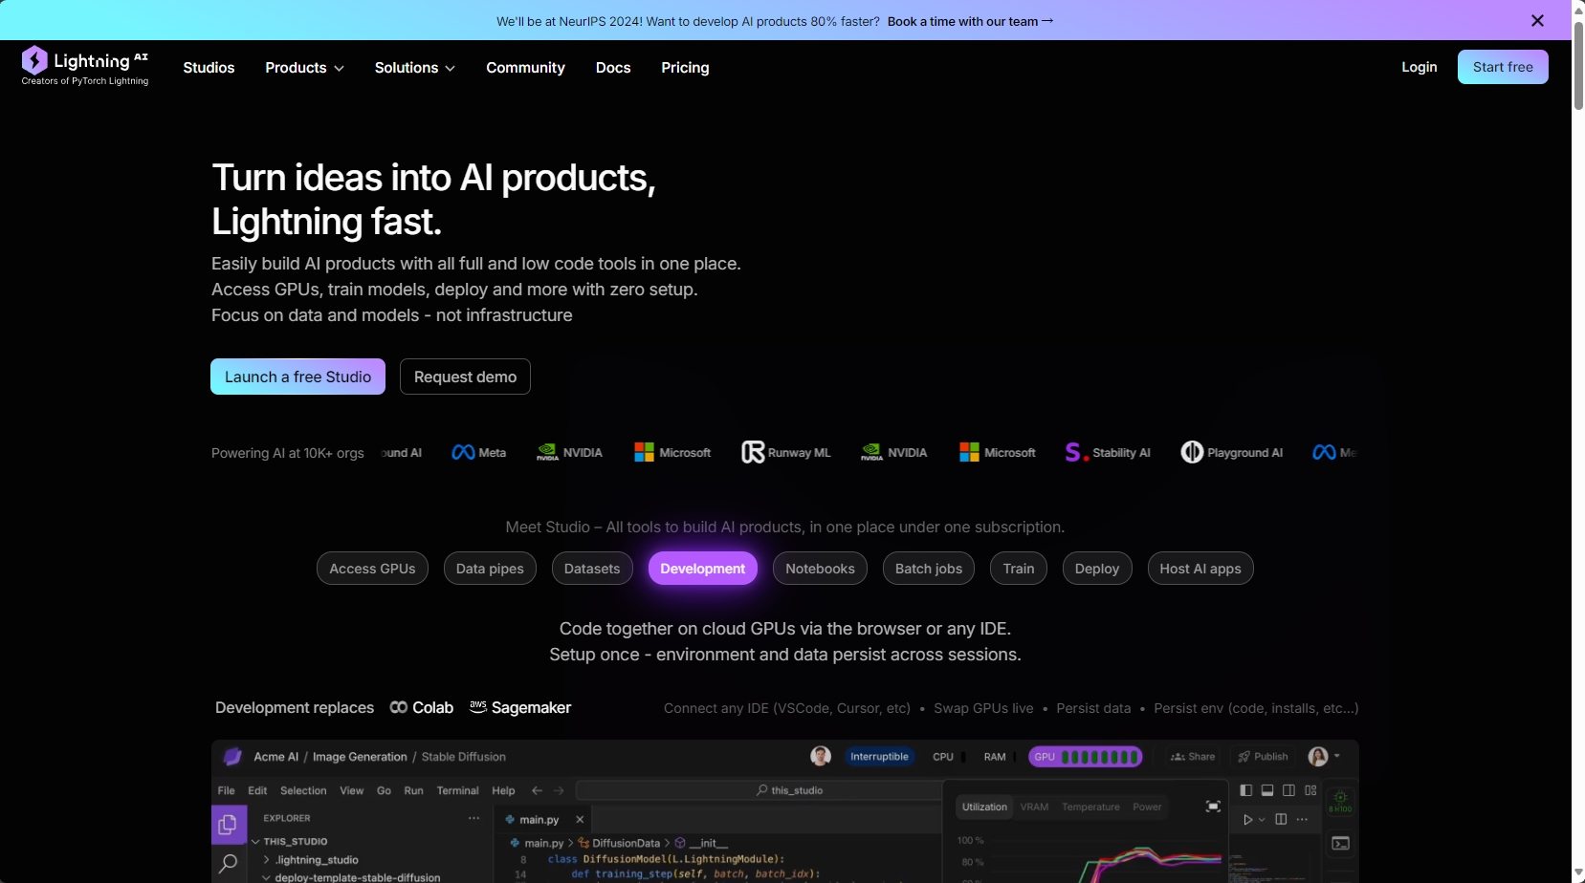Click the fullscreen icon in utilization panel
The height and width of the screenshot is (883, 1585).
click(1213, 807)
